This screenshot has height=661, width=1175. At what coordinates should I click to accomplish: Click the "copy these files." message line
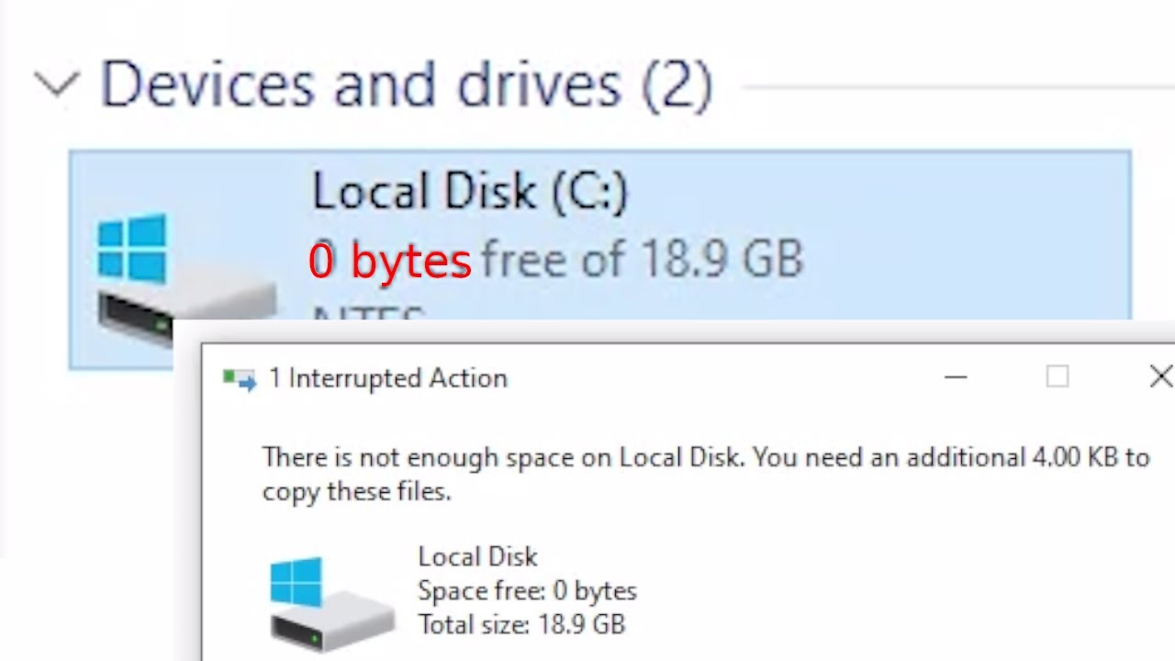point(356,491)
